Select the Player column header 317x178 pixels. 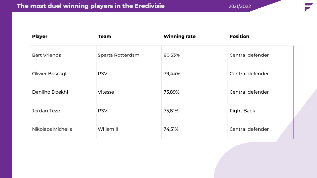(39, 37)
